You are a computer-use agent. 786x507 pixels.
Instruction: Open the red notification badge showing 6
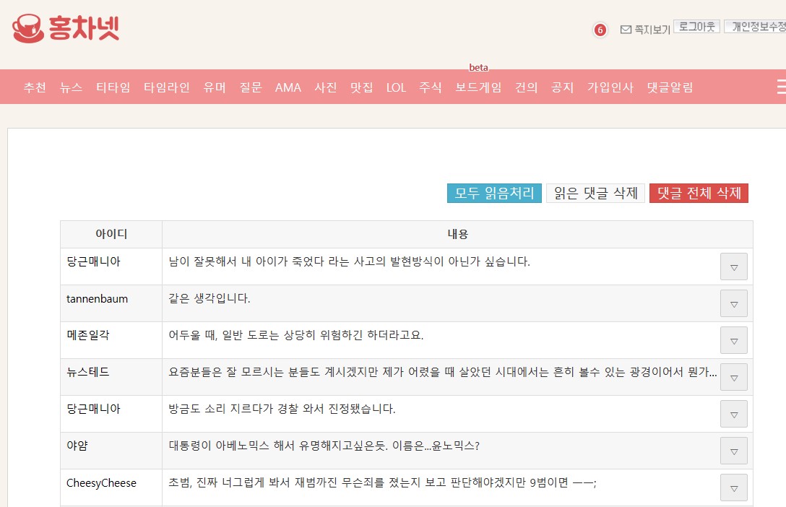click(x=600, y=30)
